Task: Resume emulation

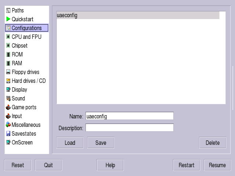Action: pos(217,165)
